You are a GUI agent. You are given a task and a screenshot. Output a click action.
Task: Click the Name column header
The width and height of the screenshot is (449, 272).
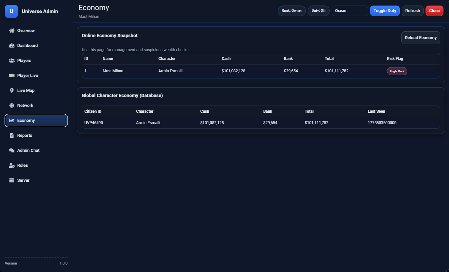pyautogui.click(x=108, y=59)
